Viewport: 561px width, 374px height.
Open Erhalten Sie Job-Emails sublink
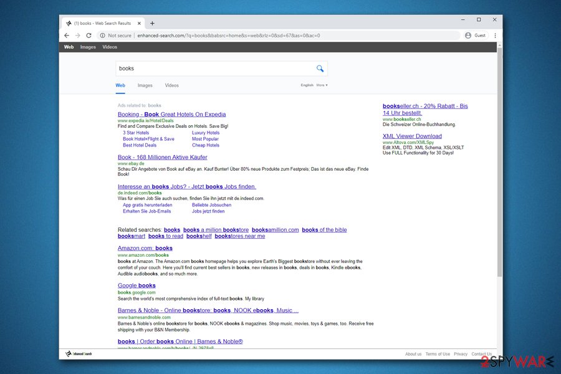(146, 211)
